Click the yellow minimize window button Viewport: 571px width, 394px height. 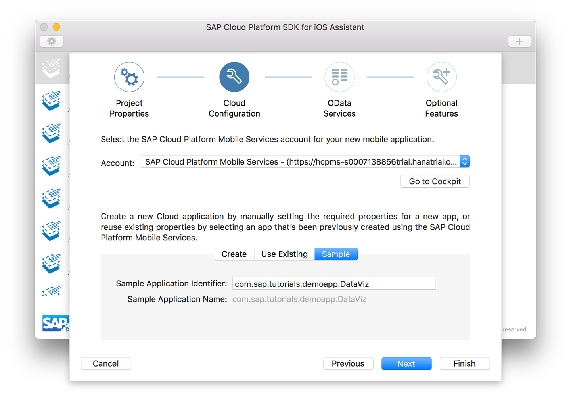coord(56,27)
